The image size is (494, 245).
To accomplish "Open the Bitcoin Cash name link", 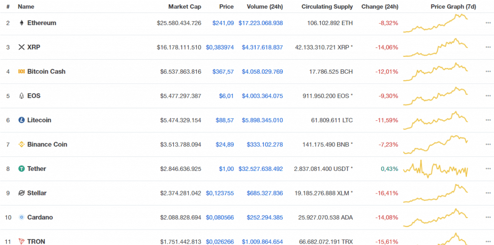I will click(46, 71).
